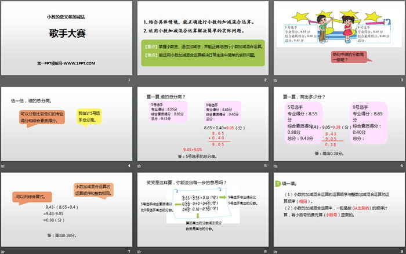
Task: Select slide 9 thumbnail titled 填一填
Action: click(x=339, y=210)
